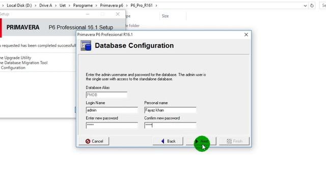The image size is (326, 183).
Task: Minimize the P6 Professional 16.1 Setup window
Action: pos(88,14)
